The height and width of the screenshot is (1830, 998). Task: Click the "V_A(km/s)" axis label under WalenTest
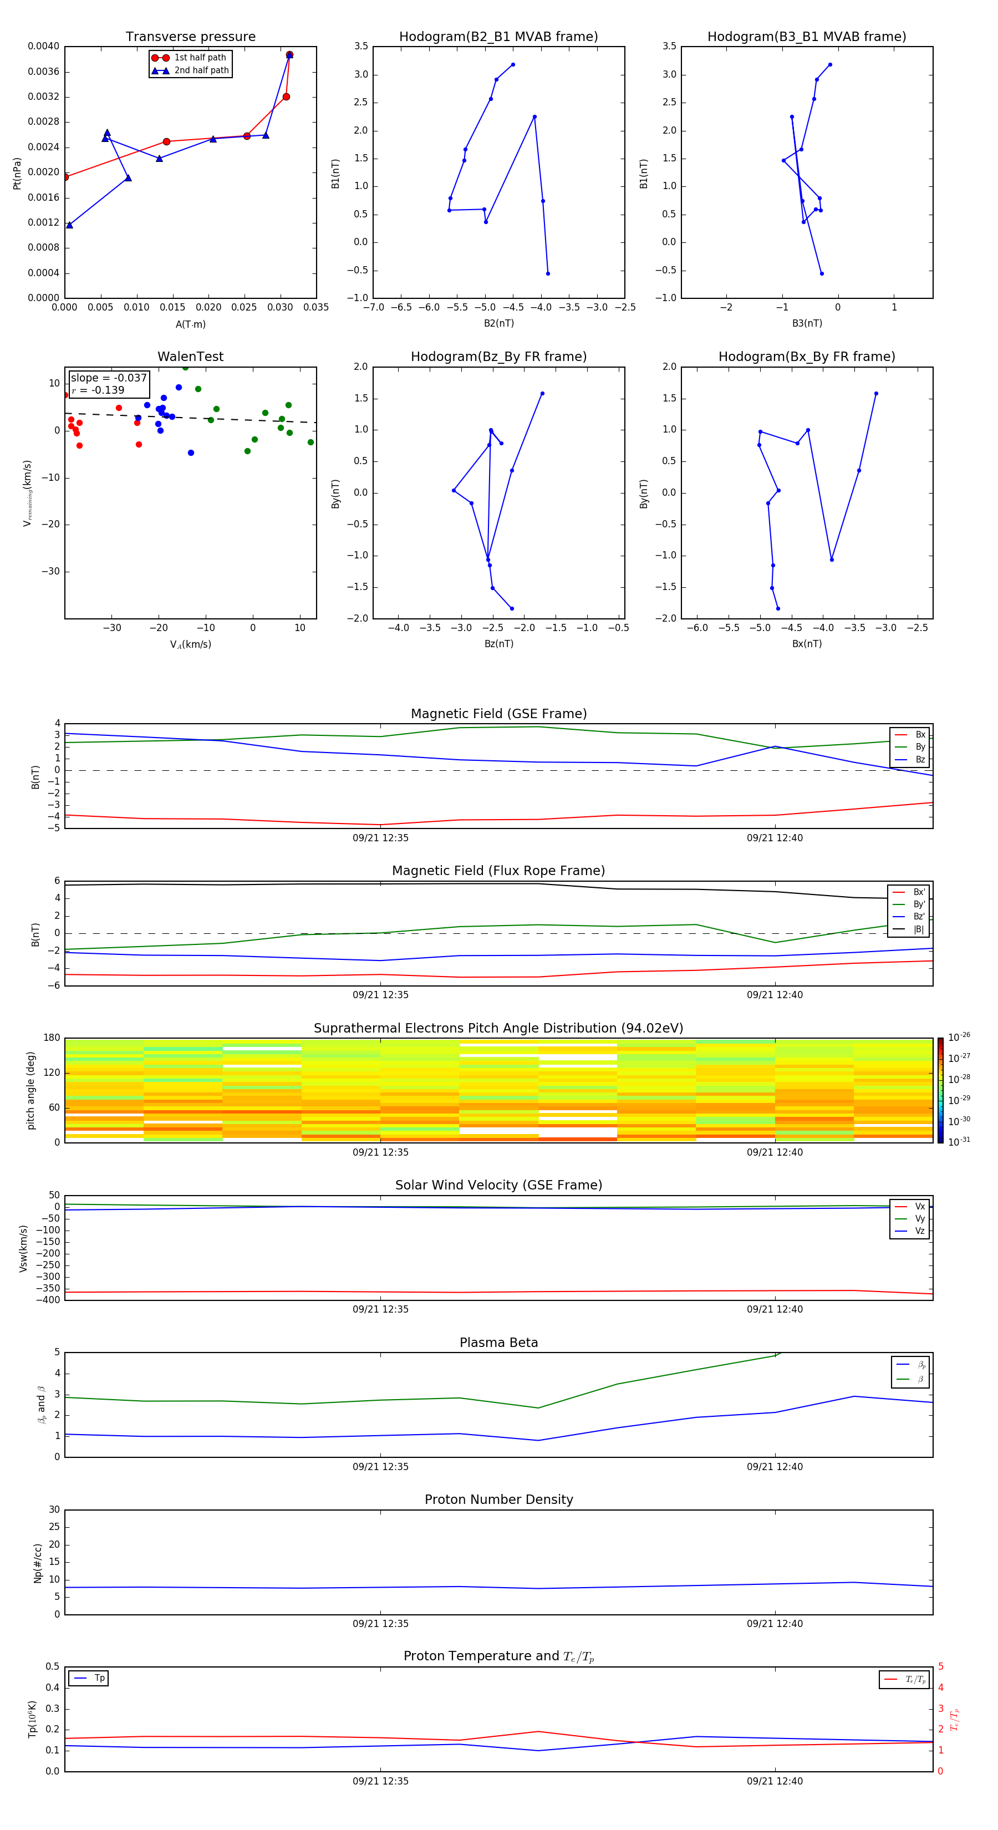pos(190,644)
